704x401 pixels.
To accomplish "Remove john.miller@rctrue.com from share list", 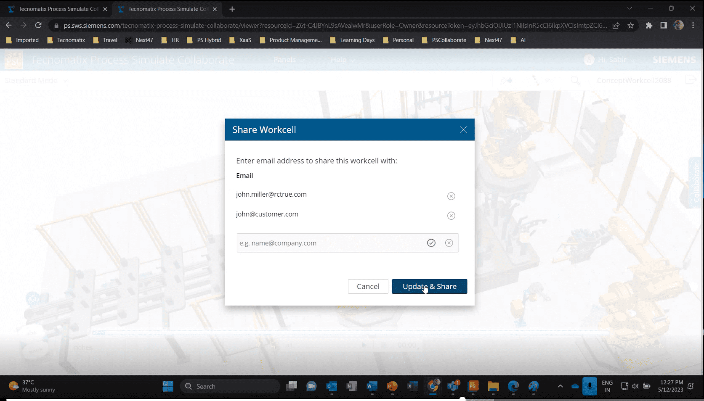I will [x=451, y=196].
